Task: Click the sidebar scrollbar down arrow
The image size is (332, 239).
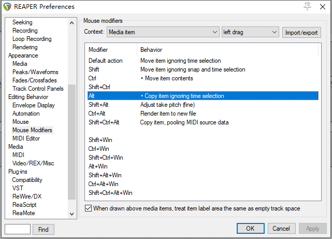Action: pyautogui.click(x=72, y=213)
